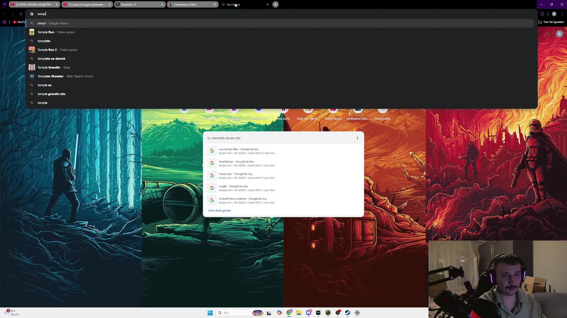Open Steam from the taskbar
The image size is (567, 318).
(x=347, y=313)
